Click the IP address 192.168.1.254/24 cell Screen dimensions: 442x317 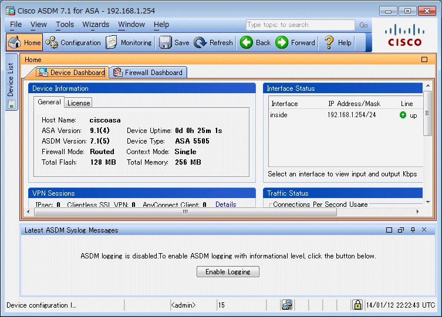tap(352, 115)
